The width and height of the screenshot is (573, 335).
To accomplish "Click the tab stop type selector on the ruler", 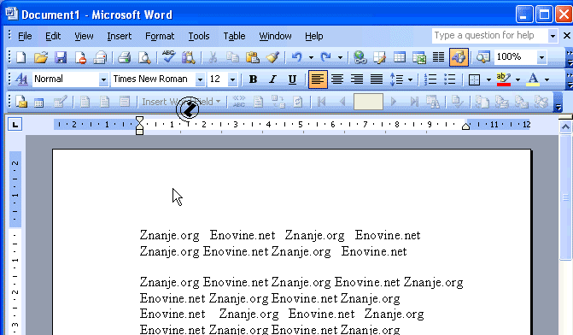I will (15, 125).
